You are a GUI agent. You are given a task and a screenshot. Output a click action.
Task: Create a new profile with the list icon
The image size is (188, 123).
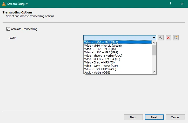click(x=176, y=38)
